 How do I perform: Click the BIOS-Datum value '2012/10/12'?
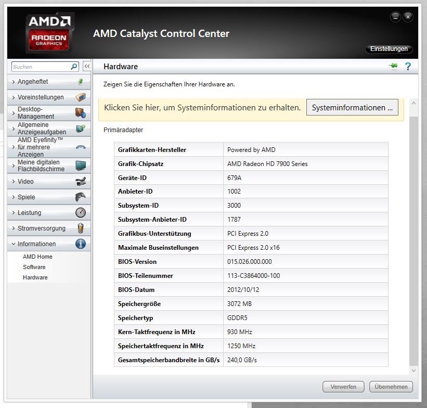(x=243, y=290)
